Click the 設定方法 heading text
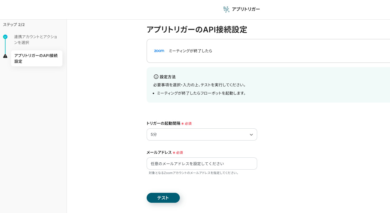Image resolution: width=390 pixels, height=213 pixels. (x=168, y=77)
